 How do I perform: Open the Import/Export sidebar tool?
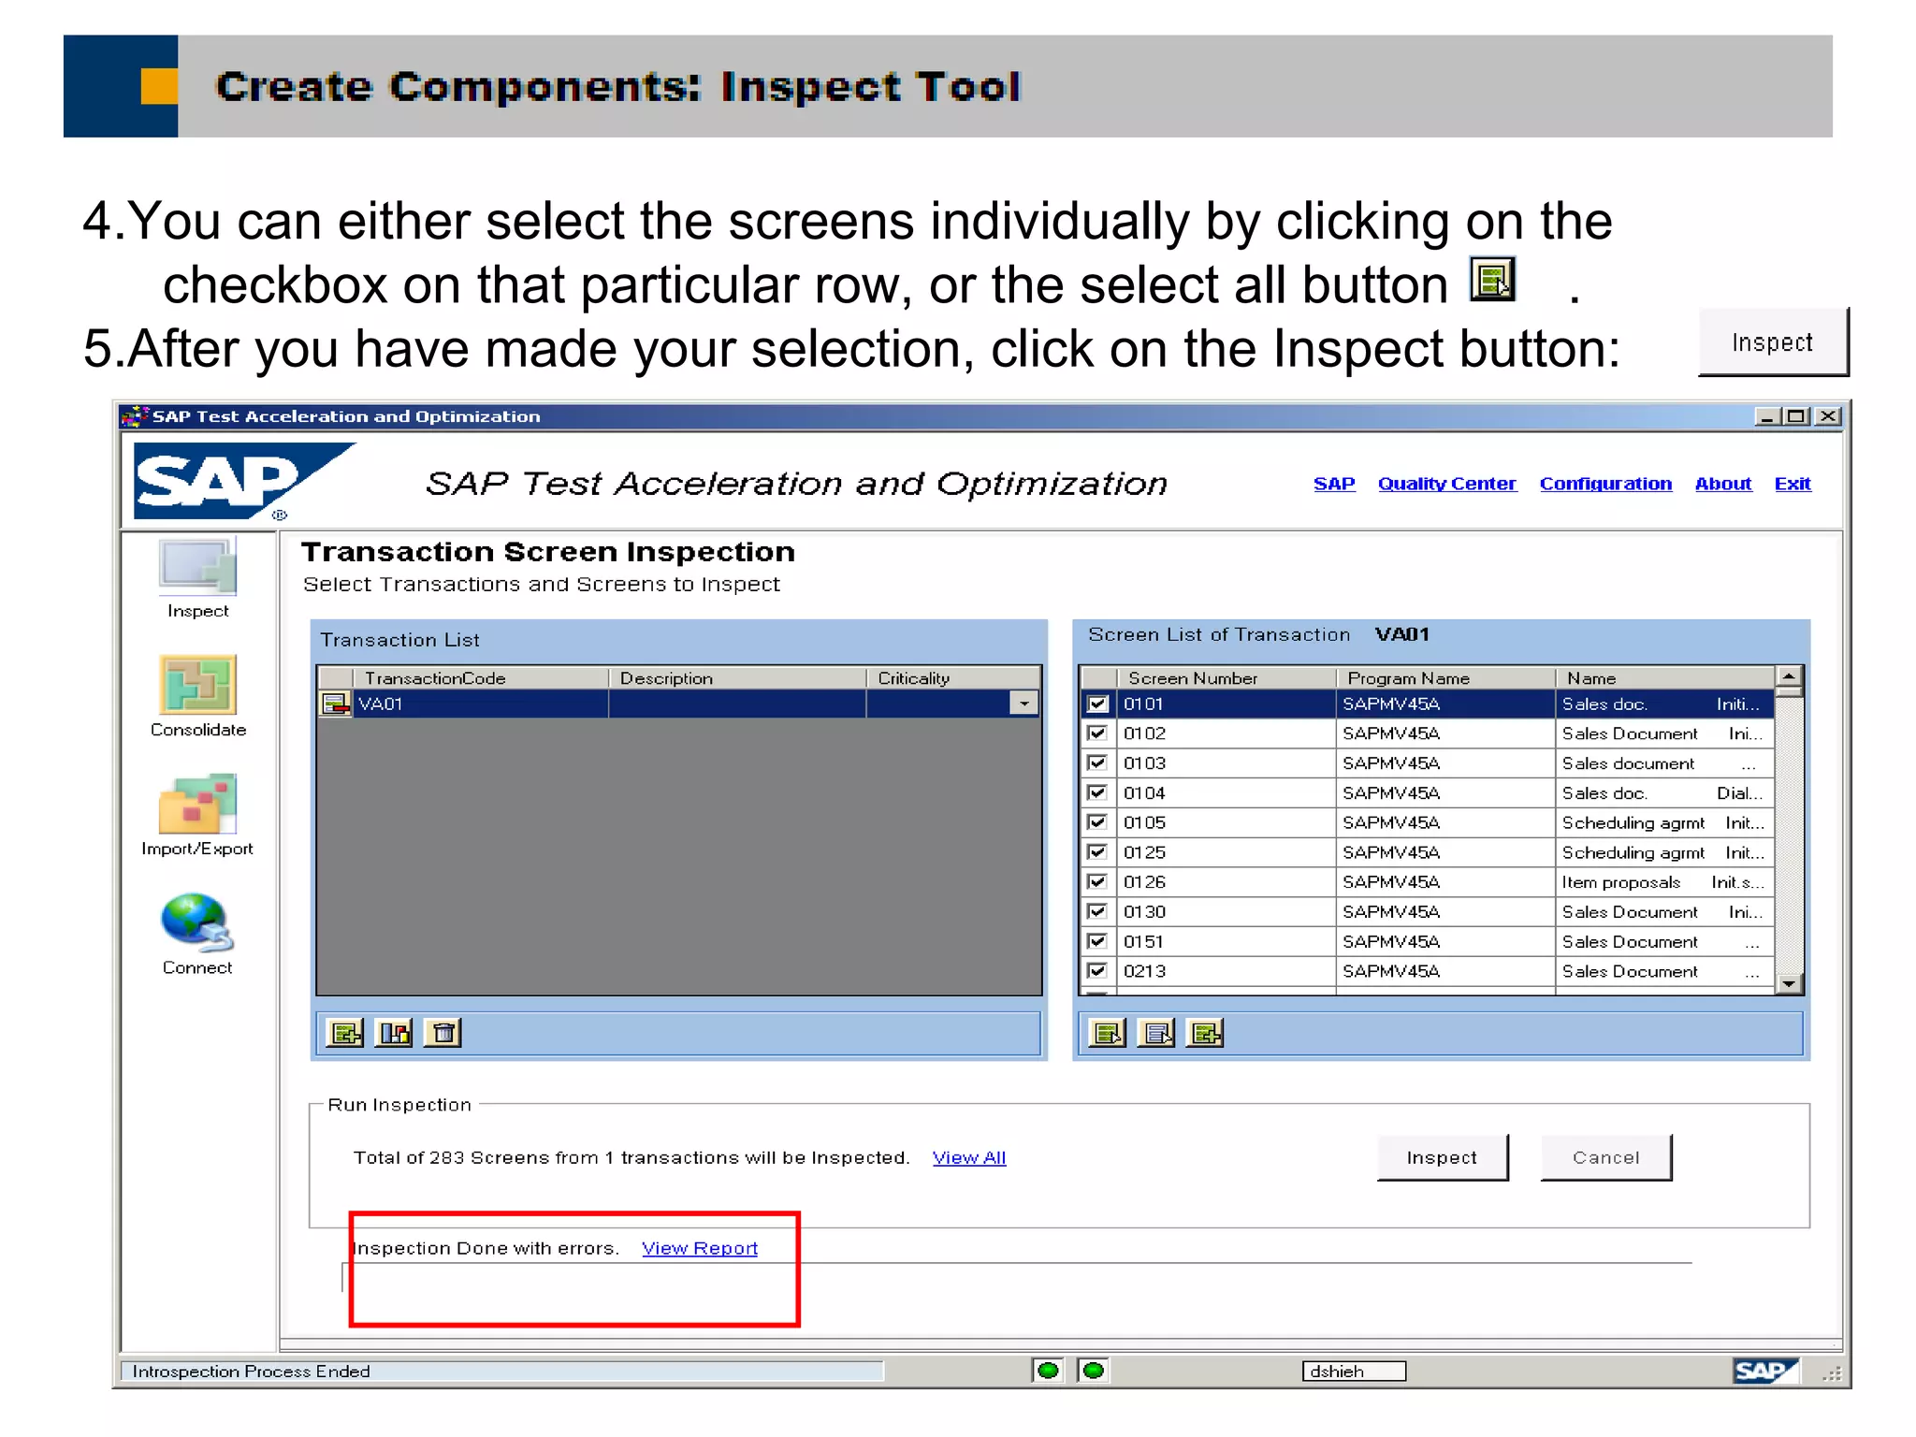[197, 816]
